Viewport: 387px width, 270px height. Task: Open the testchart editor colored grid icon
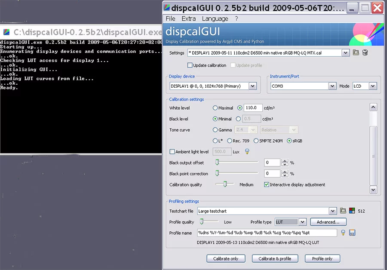tap(352, 211)
